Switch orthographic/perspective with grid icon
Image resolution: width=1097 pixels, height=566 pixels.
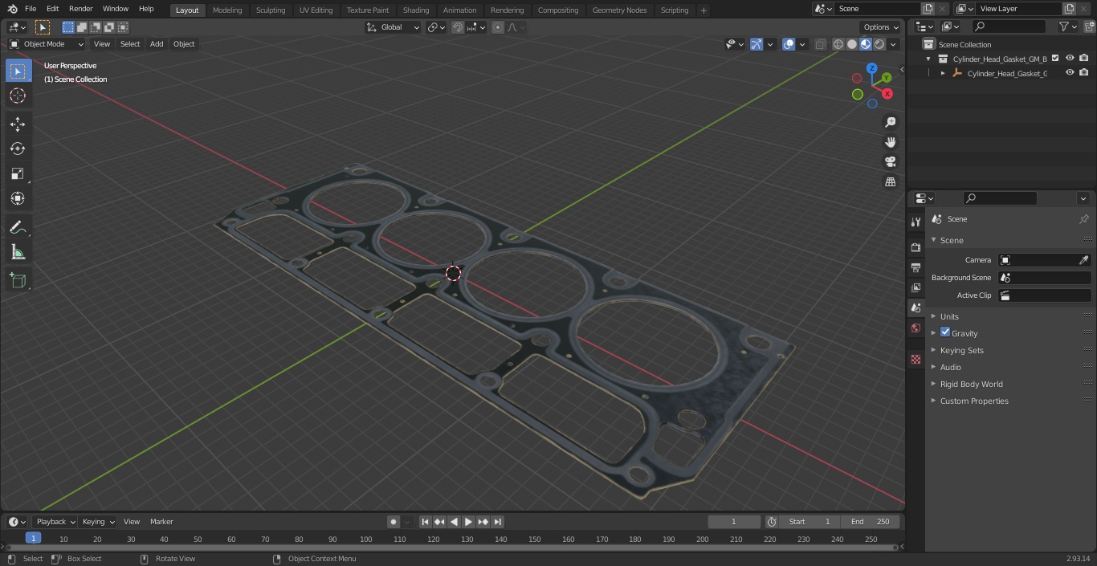pyautogui.click(x=890, y=182)
